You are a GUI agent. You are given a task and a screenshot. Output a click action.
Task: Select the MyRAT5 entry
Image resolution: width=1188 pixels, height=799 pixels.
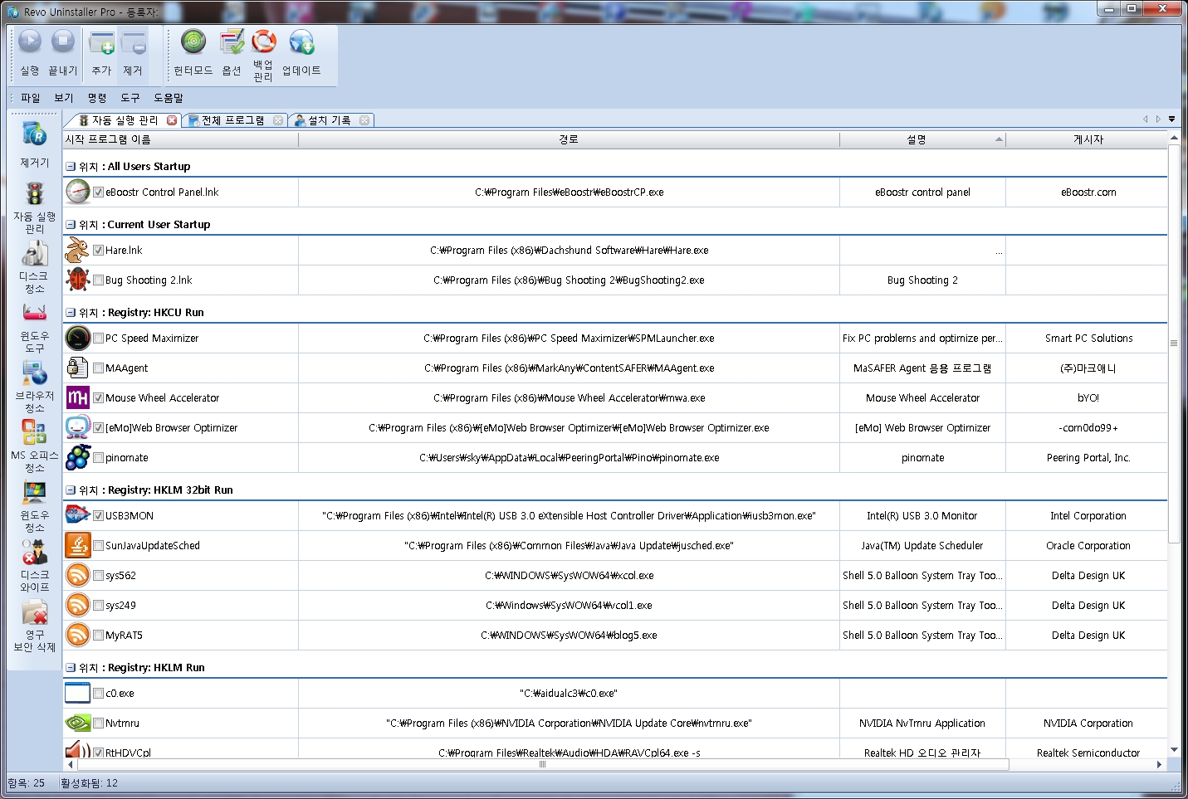coord(124,636)
